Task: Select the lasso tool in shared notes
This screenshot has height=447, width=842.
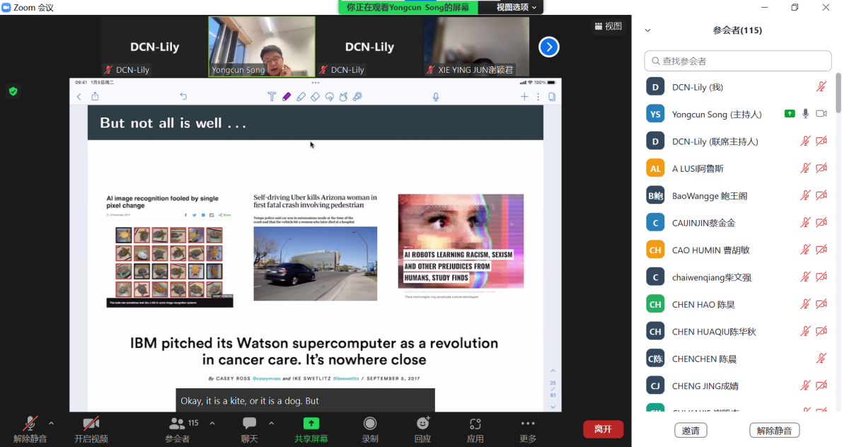Action: coord(329,97)
